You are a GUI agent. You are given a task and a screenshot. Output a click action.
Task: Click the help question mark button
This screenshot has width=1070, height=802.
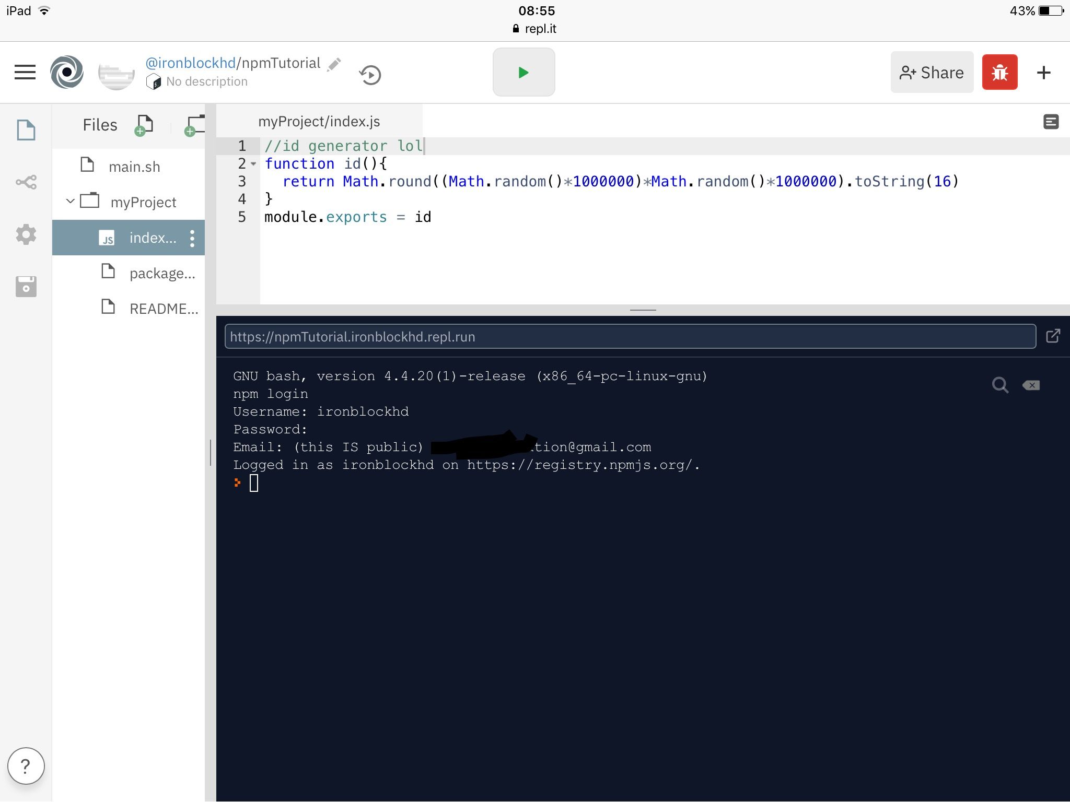pos(26,766)
